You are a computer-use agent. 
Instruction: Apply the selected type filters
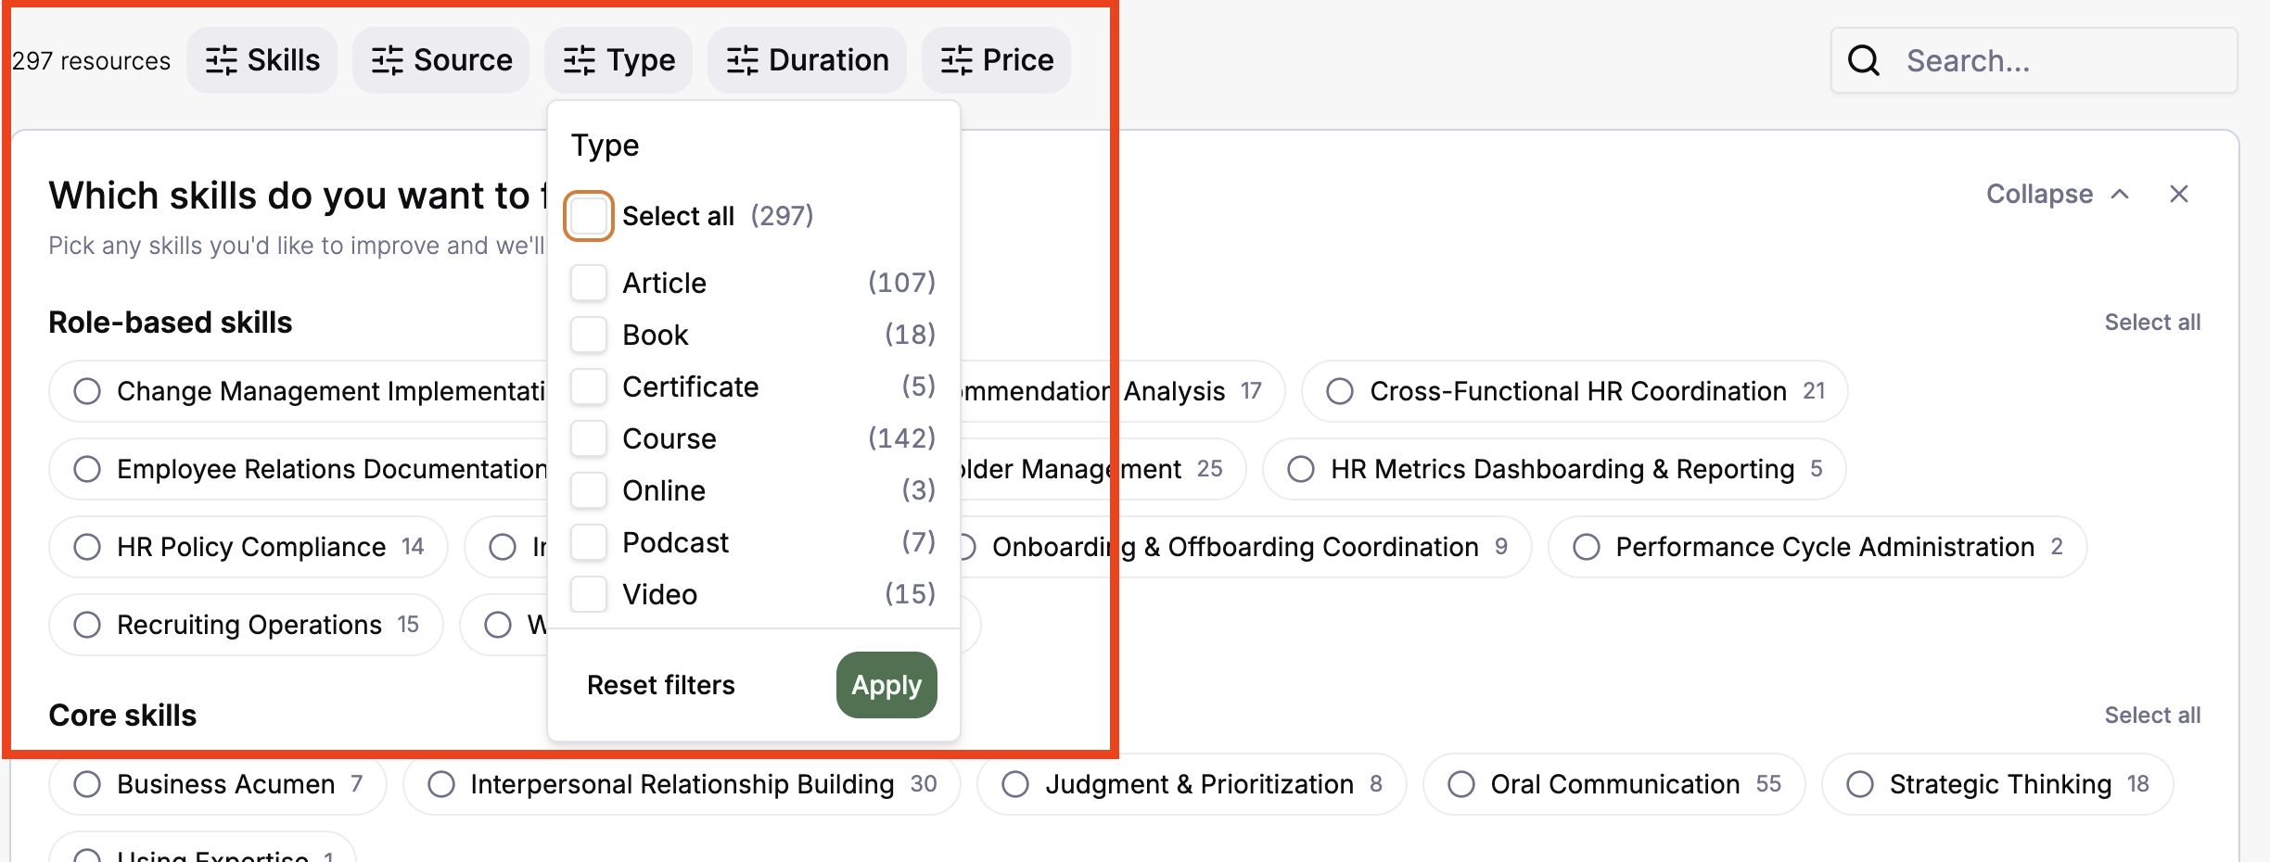point(886,685)
